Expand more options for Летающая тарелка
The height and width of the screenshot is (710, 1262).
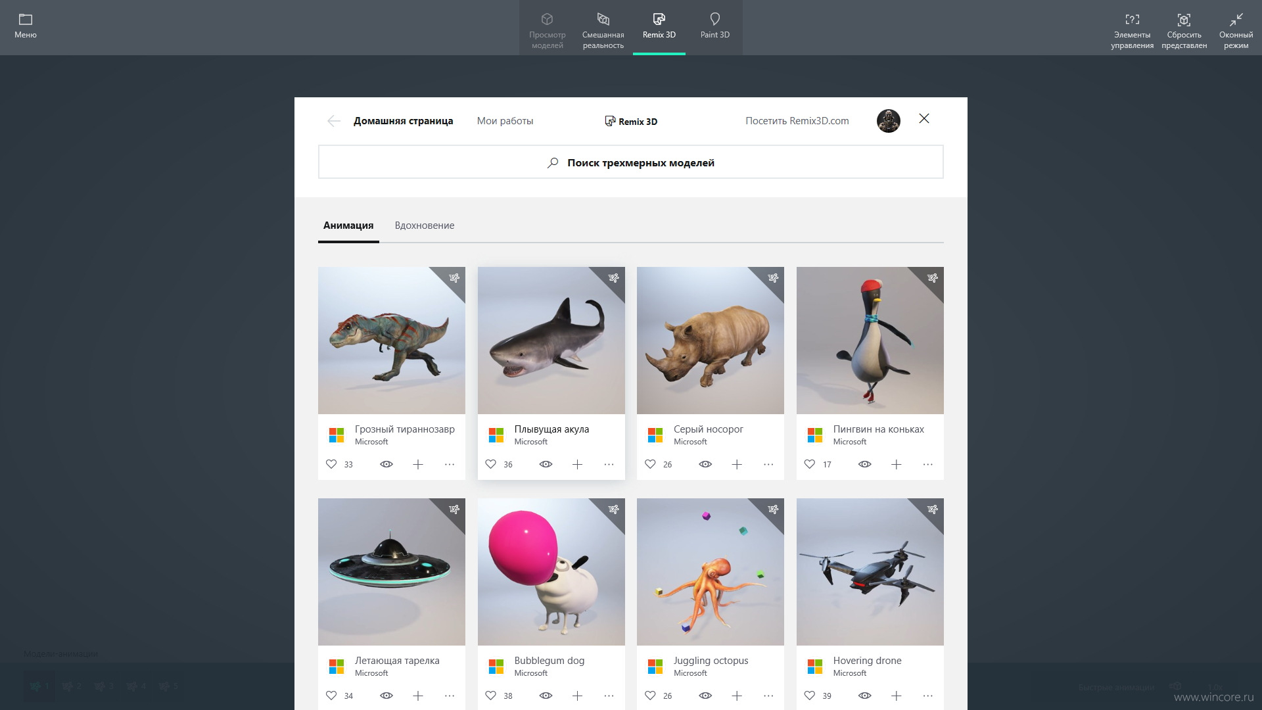450,696
